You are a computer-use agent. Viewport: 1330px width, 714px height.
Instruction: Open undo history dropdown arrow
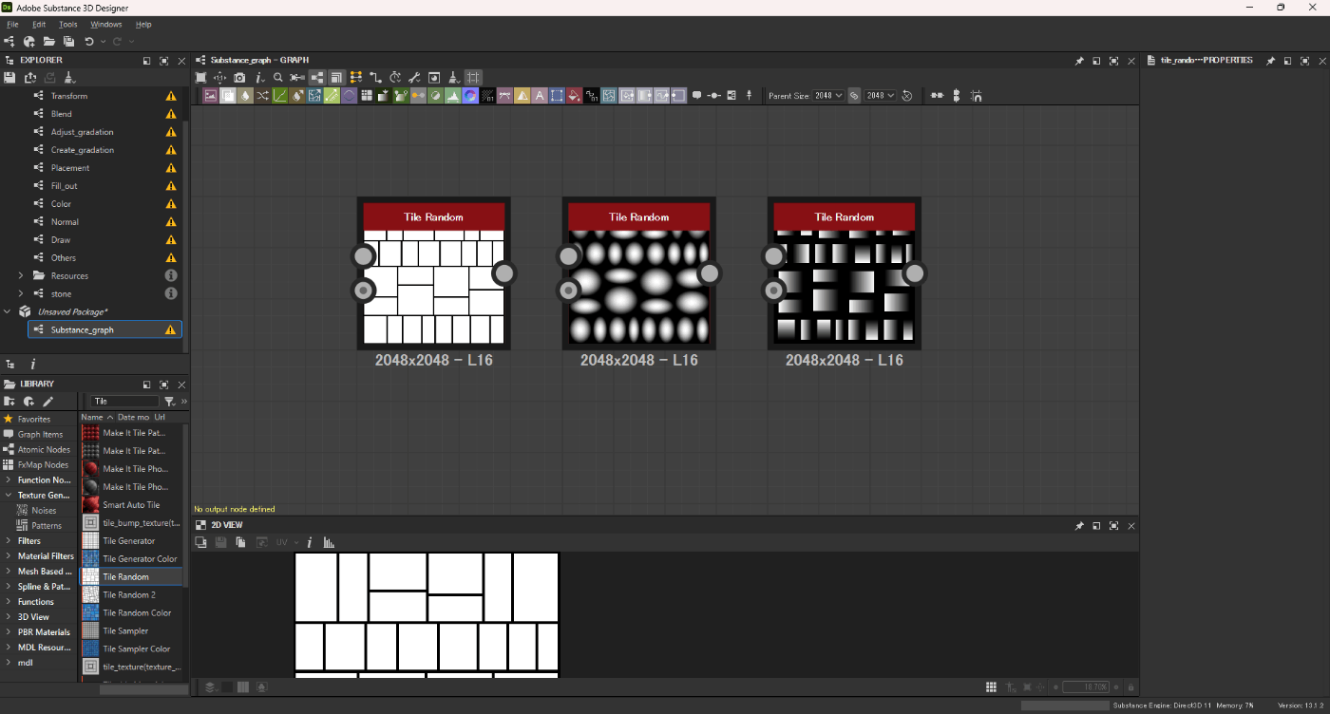tap(102, 42)
